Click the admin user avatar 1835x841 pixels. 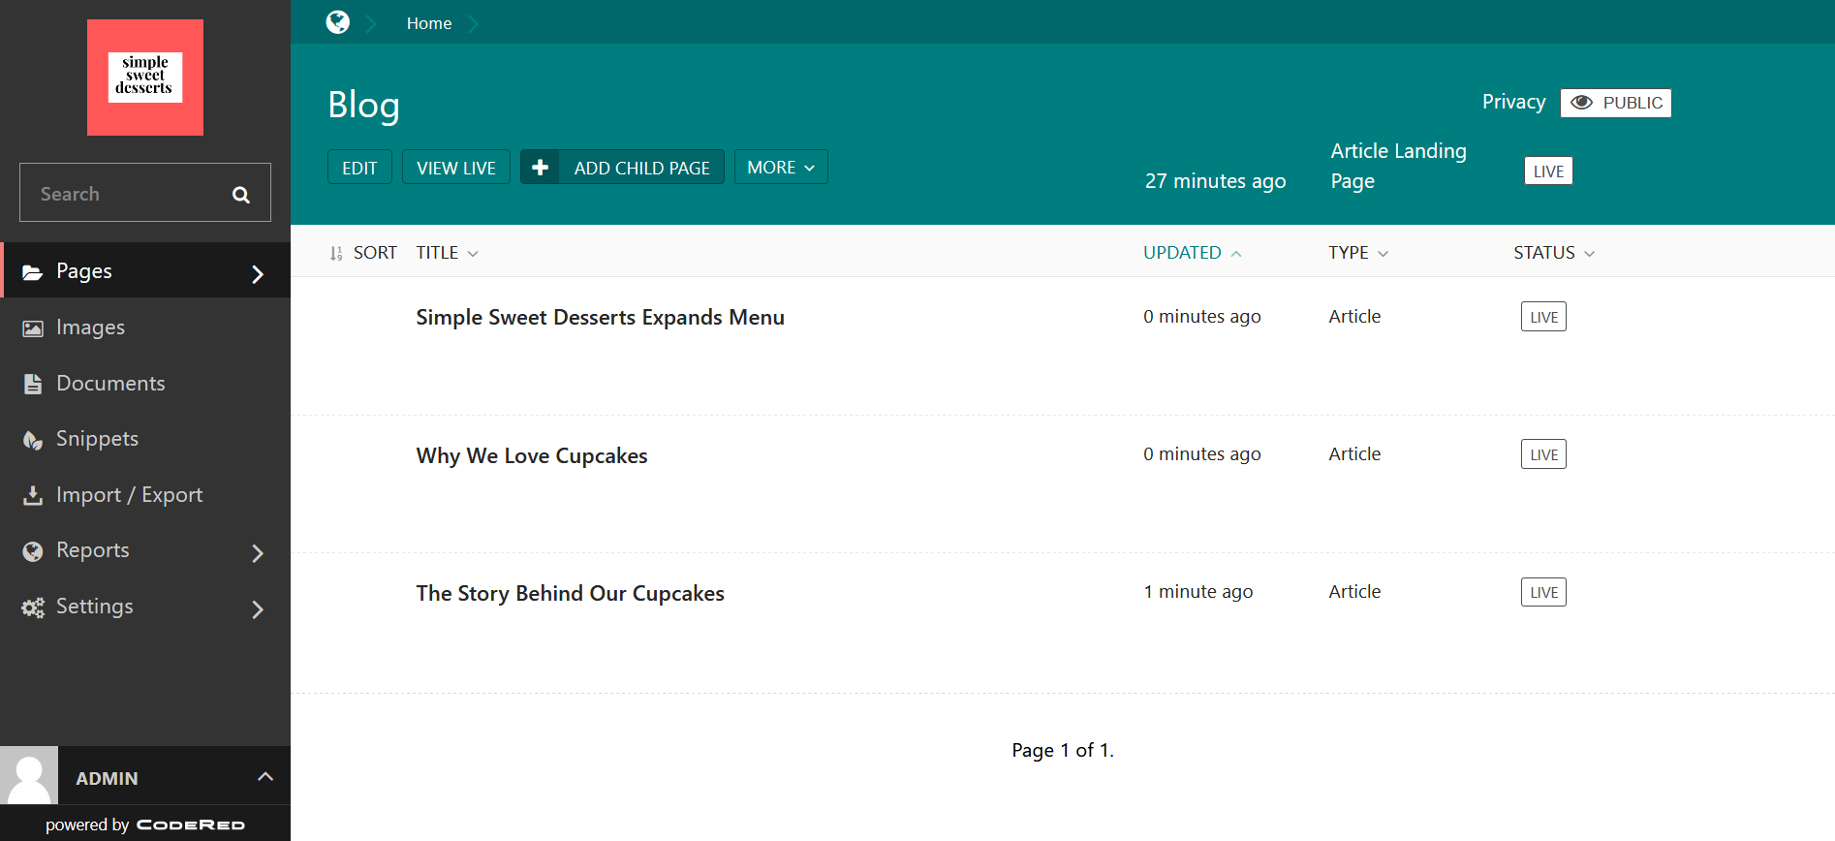[29, 775]
